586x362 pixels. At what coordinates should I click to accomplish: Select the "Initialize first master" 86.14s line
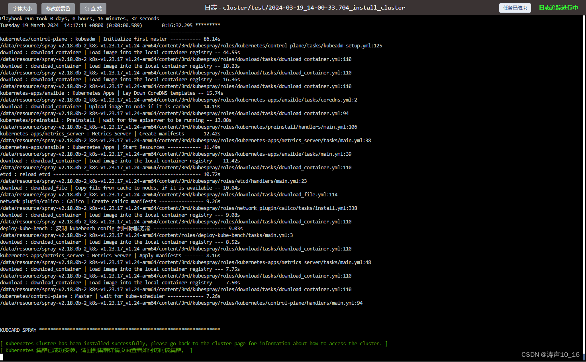tap(110, 39)
